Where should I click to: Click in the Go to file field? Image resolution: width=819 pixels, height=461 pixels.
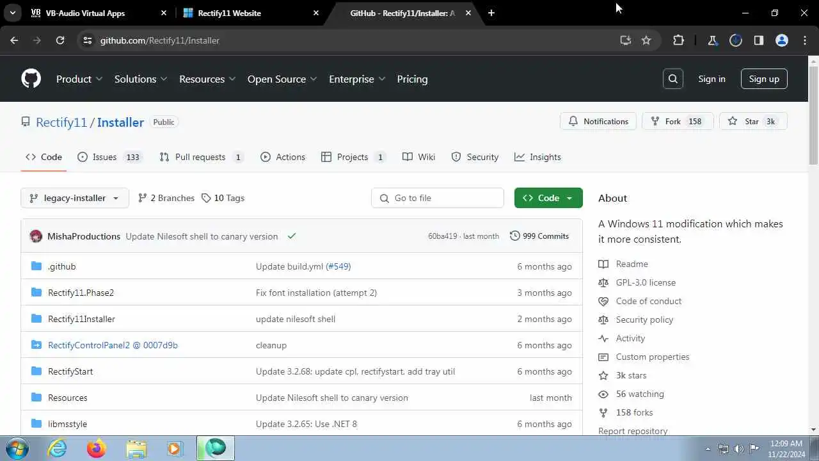438,198
